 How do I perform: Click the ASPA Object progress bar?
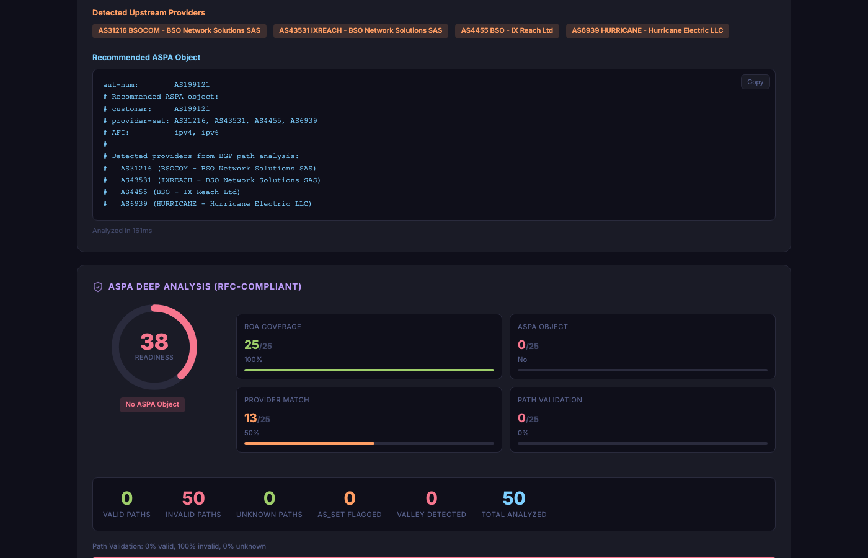tap(642, 370)
